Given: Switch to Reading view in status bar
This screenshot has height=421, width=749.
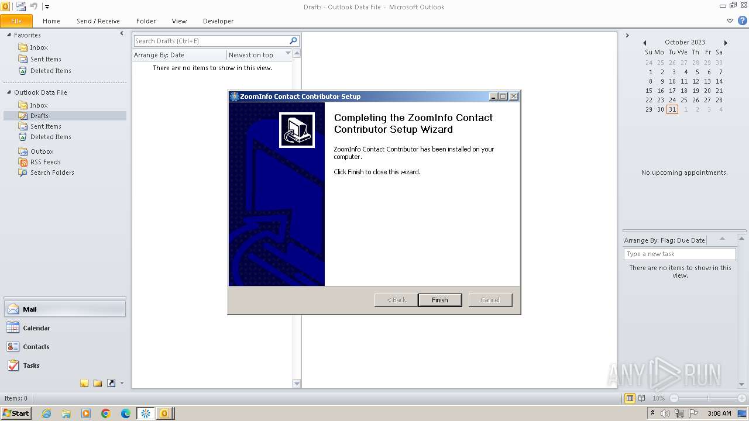Looking at the screenshot, I should click(x=642, y=398).
